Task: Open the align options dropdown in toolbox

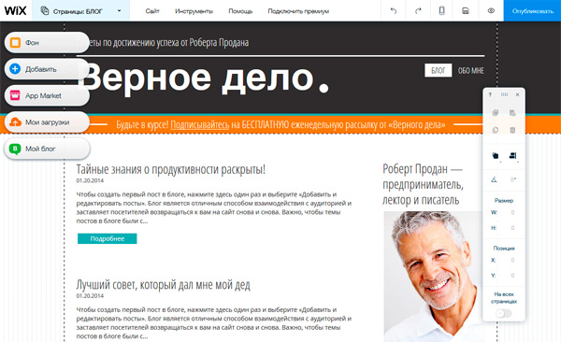Action: click(x=512, y=156)
